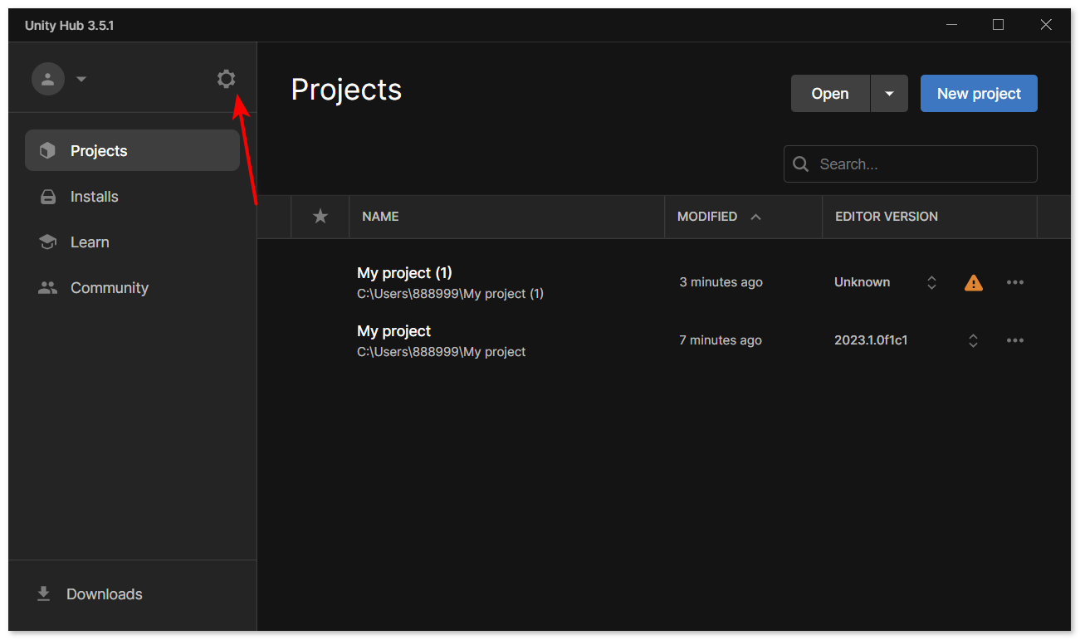Open the Preferences gear icon

pos(226,79)
